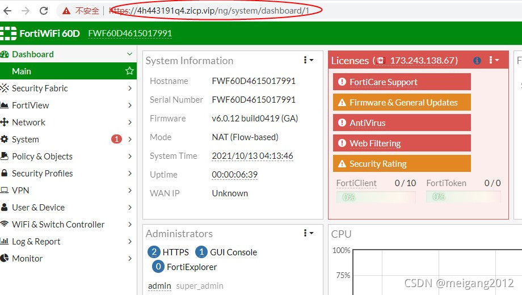
Task: Click the FortiClient usage progress bar
Action: [376, 197]
